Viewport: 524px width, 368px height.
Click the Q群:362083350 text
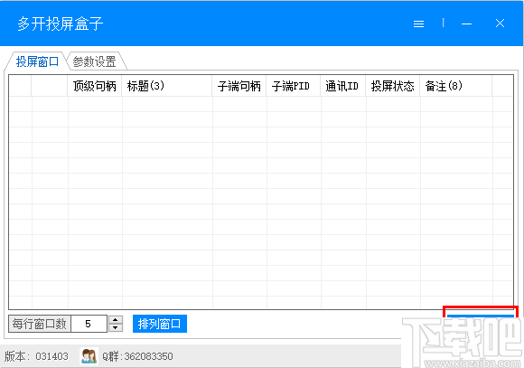[x=137, y=356]
